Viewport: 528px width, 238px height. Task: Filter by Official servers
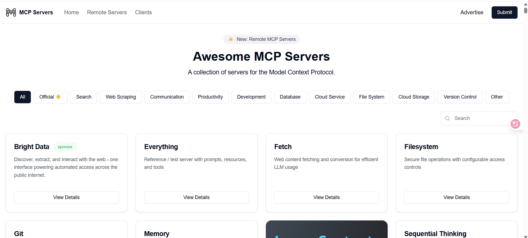tap(50, 97)
